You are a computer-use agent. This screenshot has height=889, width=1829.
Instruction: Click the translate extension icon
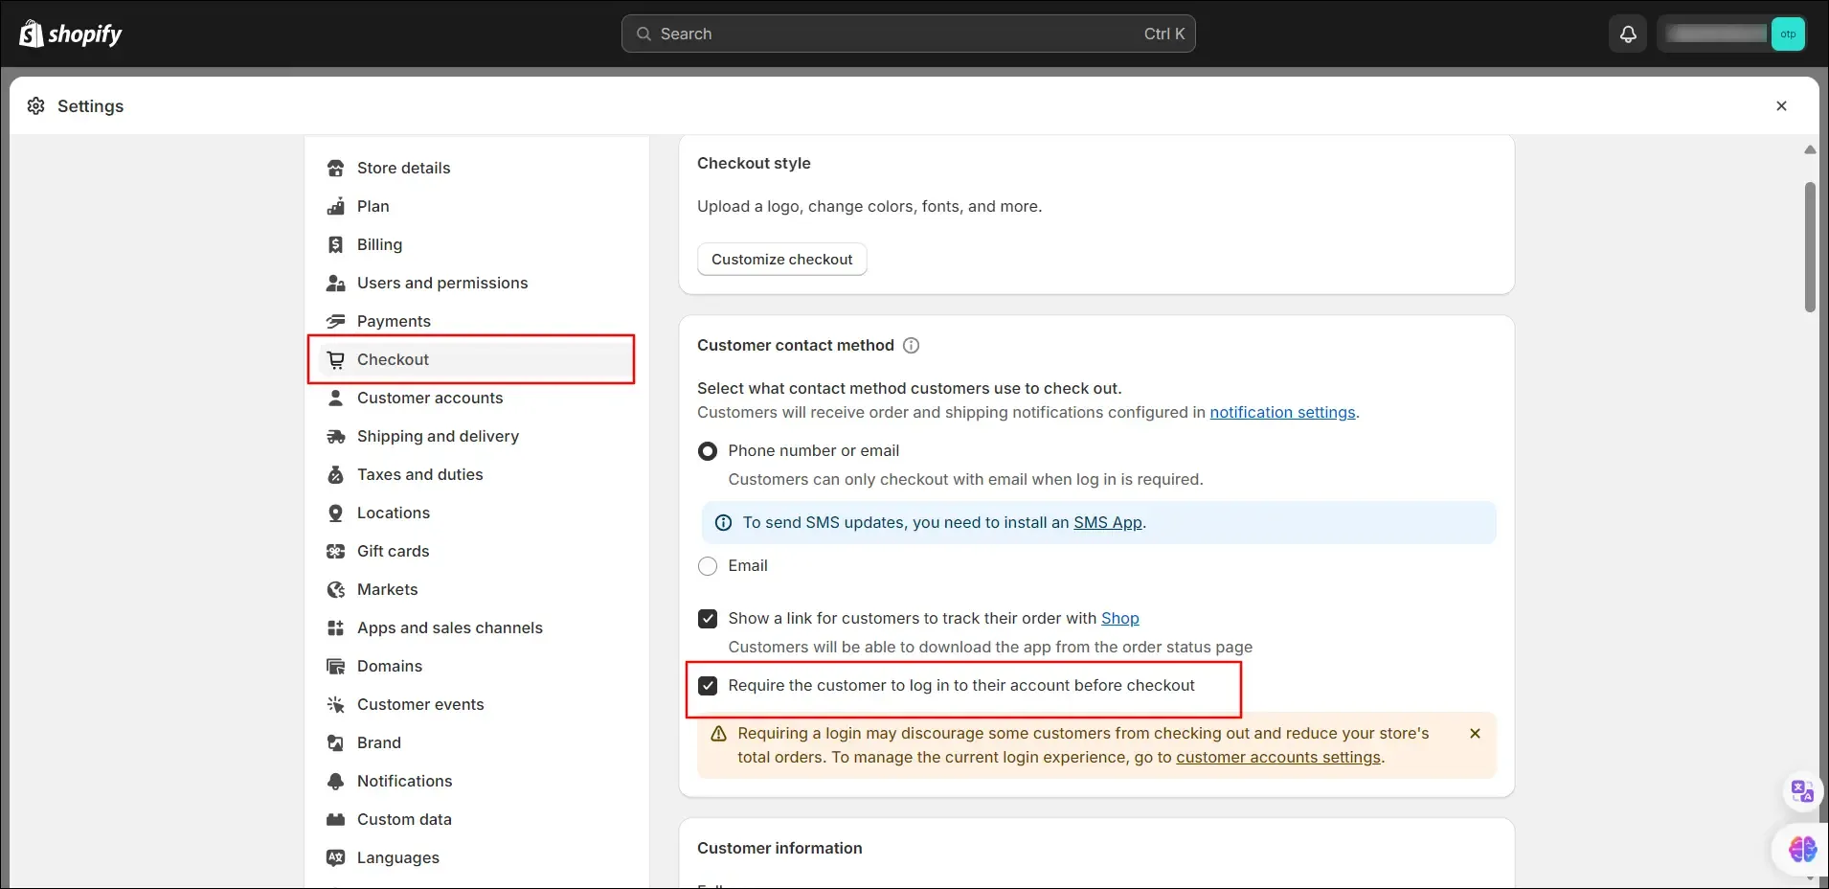(x=1802, y=791)
